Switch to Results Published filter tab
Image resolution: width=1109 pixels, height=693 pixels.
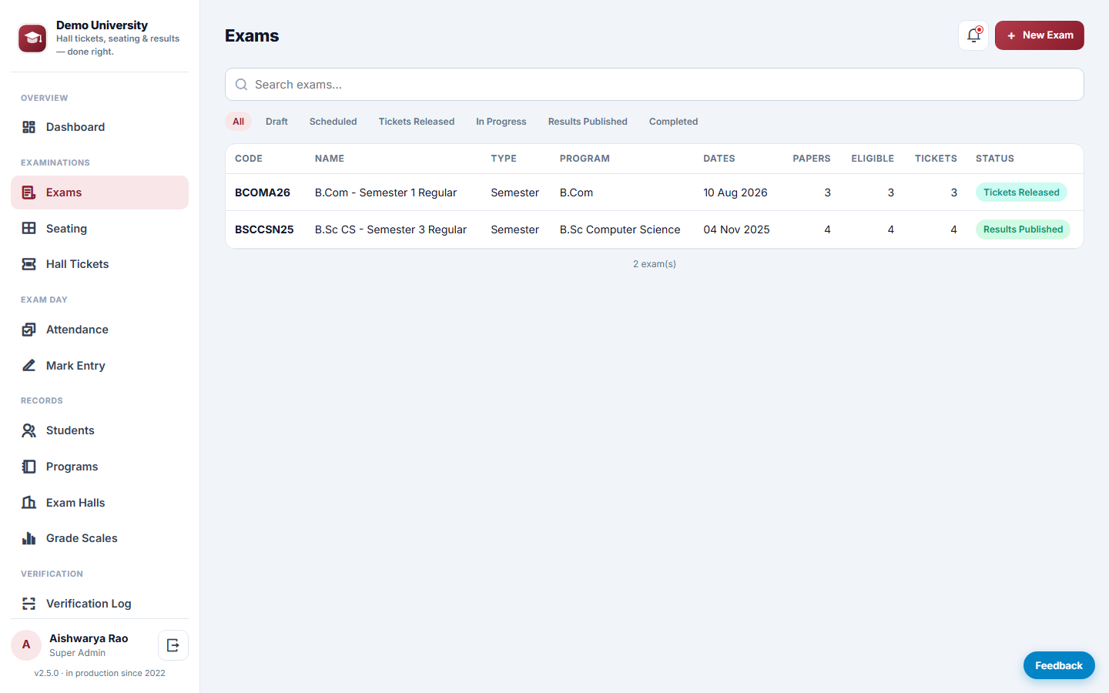click(588, 122)
